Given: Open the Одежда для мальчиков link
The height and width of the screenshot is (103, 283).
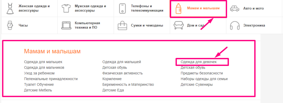Looking at the screenshot, I should click(44, 68).
